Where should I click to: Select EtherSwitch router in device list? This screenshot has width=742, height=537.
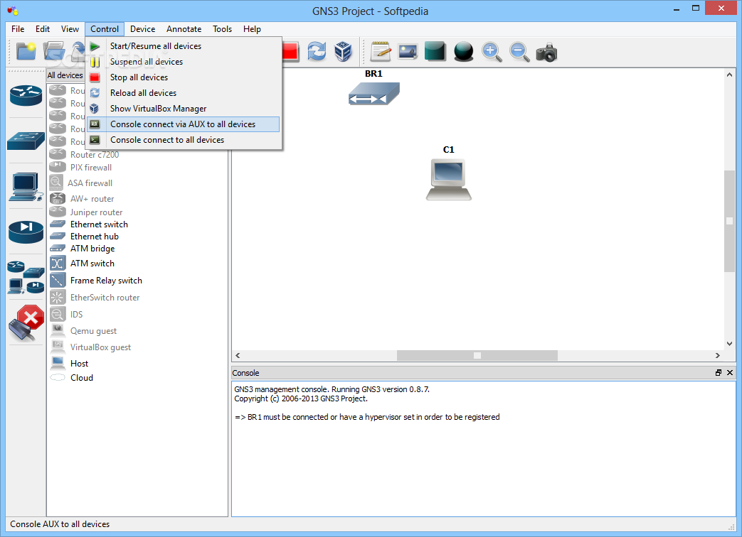pos(105,297)
